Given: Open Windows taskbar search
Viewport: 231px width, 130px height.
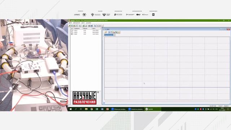Looking at the screenshot, I should pos(76,109).
